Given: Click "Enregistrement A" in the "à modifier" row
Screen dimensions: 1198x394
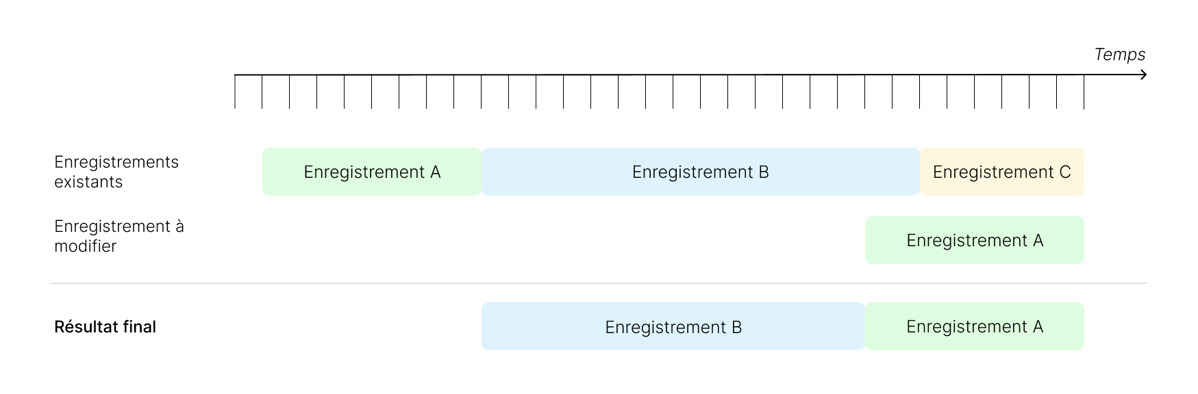Looking at the screenshot, I should coord(974,240).
